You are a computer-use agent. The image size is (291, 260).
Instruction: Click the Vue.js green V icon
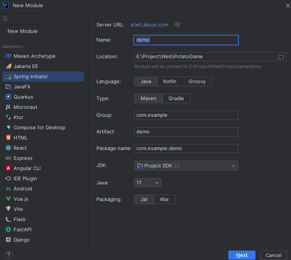[x=8, y=199]
